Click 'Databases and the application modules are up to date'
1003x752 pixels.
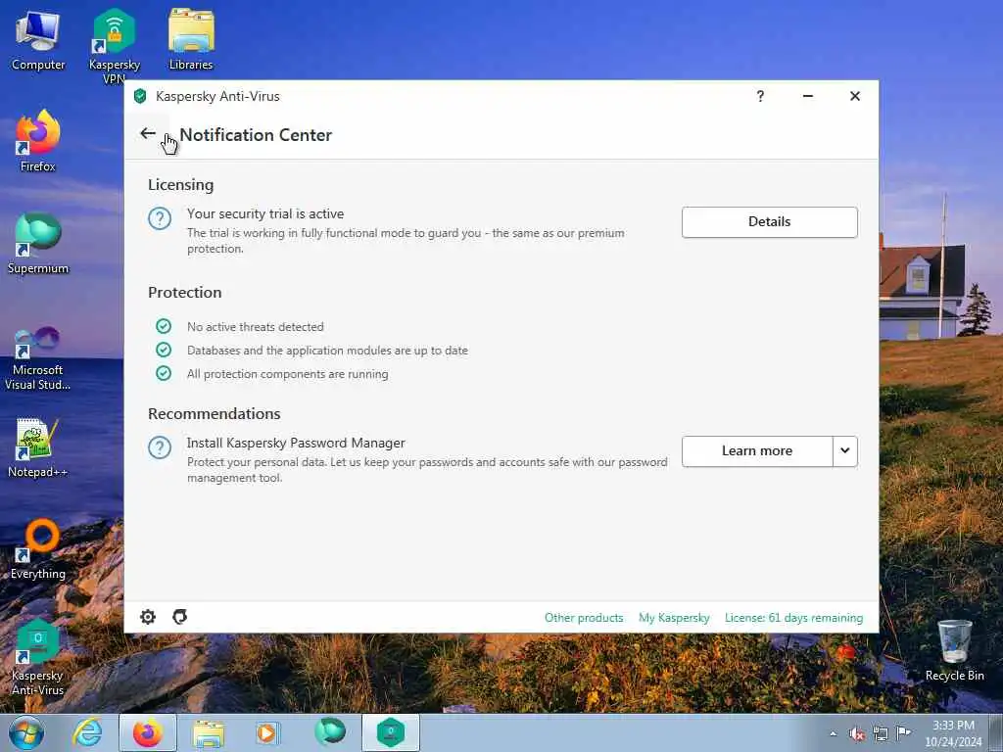pyautogui.click(x=327, y=351)
